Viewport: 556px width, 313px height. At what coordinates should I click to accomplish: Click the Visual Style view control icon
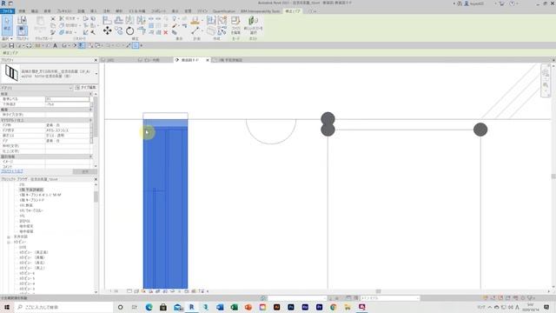pos(136,291)
